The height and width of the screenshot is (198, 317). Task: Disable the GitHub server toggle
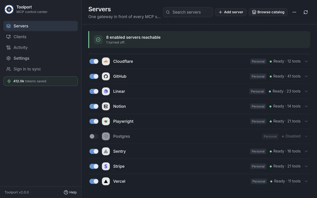pos(94,76)
